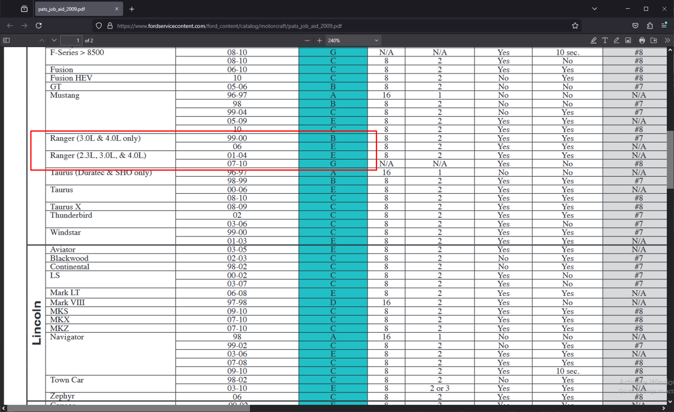Viewport: 674px width, 412px height.
Task: Select the vertical "Lincoln" brand label
Action: [37, 323]
